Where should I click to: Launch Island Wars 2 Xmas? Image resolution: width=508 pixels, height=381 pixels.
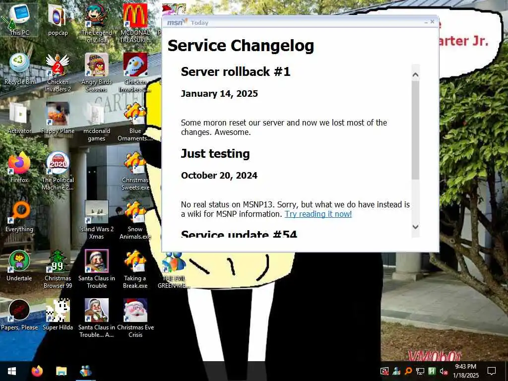pyautogui.click(x=97, y=220)
